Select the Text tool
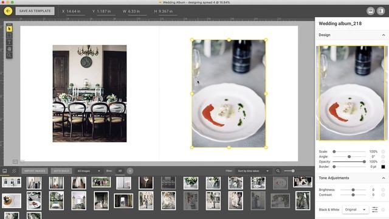 9,42
